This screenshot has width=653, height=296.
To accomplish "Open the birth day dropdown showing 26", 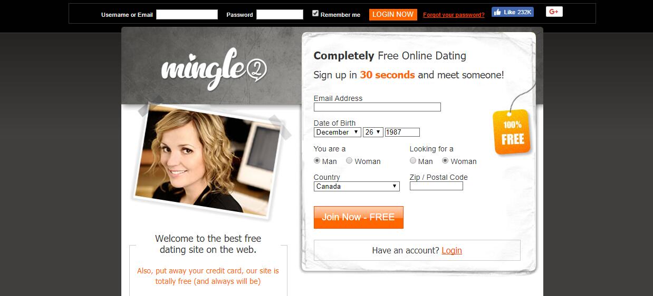I will tap(373, 132).
